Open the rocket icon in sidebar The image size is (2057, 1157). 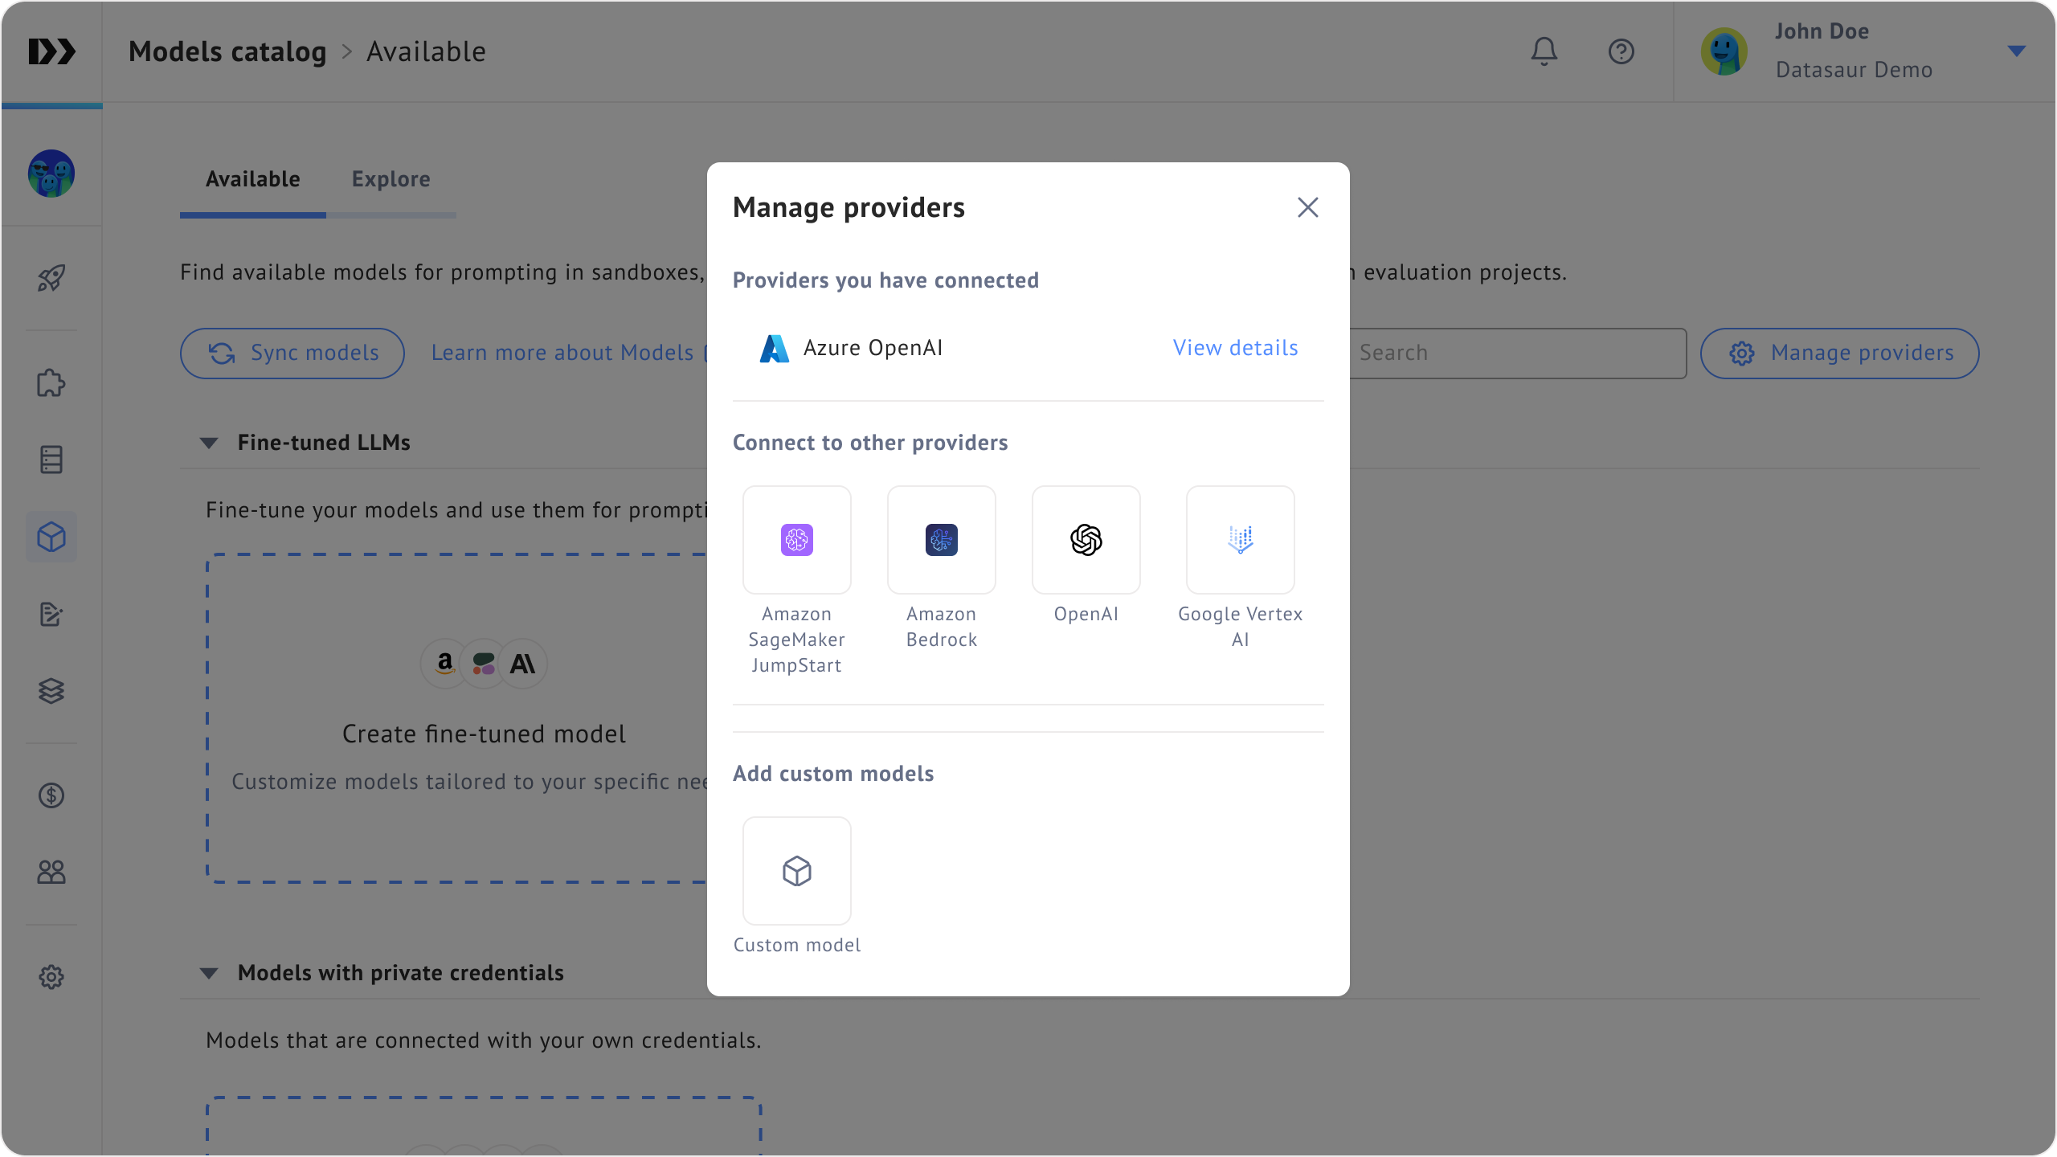[x=51, y=278]
